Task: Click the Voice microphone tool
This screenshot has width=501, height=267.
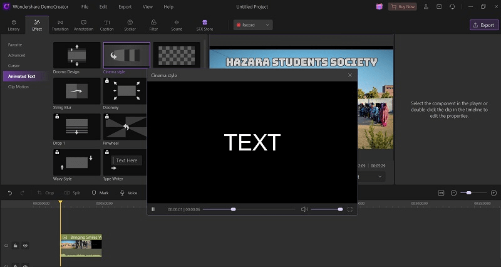Action: coord(128,193)
